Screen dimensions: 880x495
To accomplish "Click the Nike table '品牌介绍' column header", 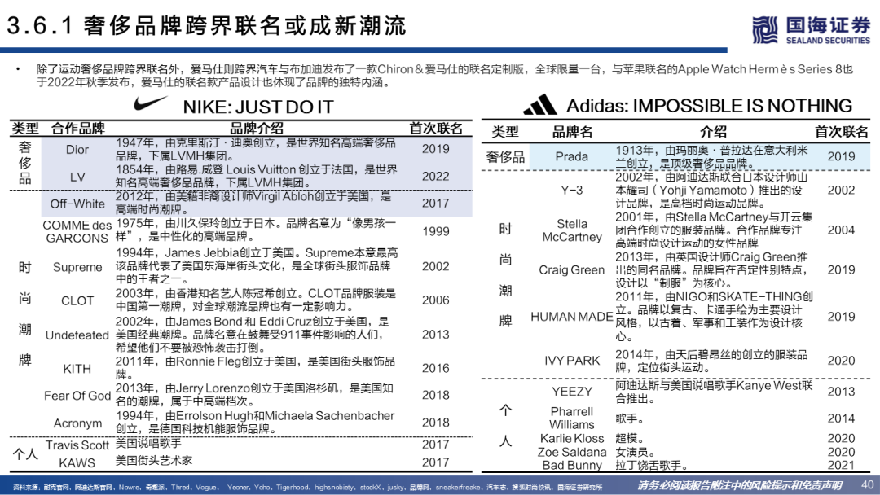I will click(x=257, y=129).
